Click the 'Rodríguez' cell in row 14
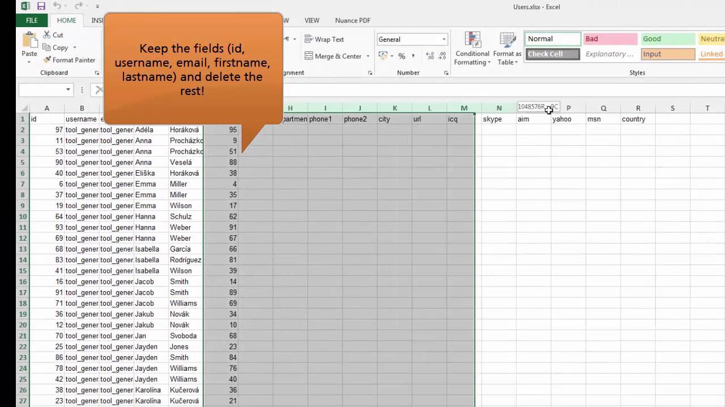Screen dimensions: 725x407 coord(186,260)
